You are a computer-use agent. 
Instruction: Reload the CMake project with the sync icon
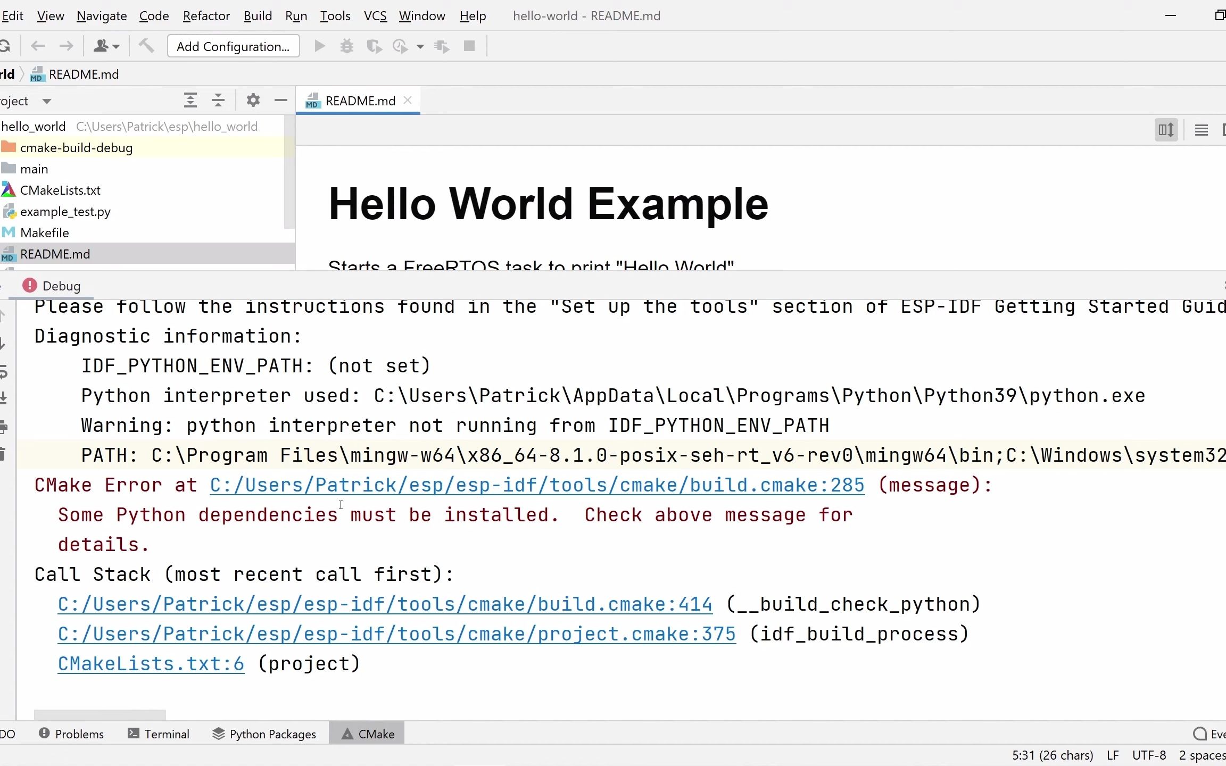pyautogui.click(x=6, y=46)
